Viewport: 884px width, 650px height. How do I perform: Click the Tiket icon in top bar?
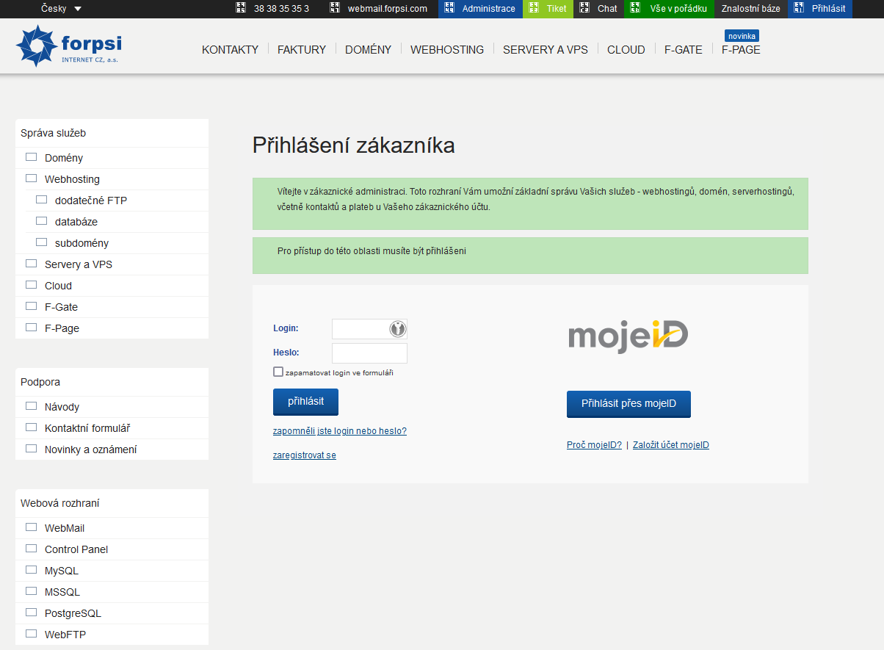[533, 9]
